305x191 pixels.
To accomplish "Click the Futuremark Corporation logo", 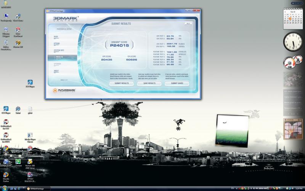I will 64,91.
